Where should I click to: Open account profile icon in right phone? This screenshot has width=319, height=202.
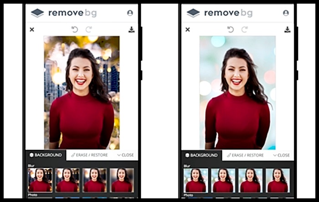tap(286, 13)
